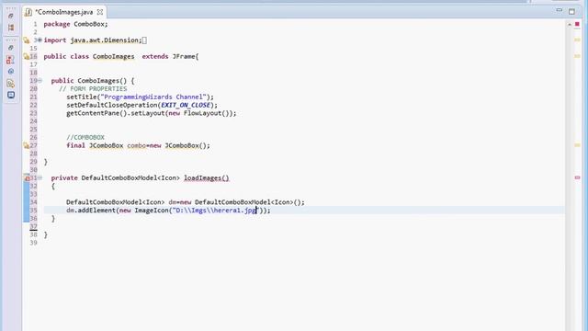Click 'ImageIcon' on line 35
The width and height of the screenshot is (588, 331).
tap(152, 211)
